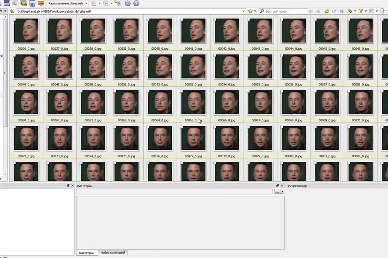
Task: Expand the view mode grid dropdown arrow
Action: 377,11
